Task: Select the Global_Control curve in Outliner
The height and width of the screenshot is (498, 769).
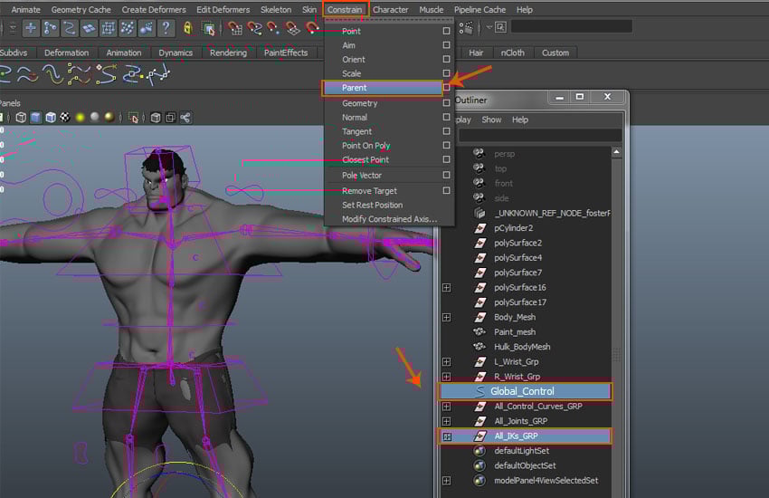Action: click(x=522, y=391)
